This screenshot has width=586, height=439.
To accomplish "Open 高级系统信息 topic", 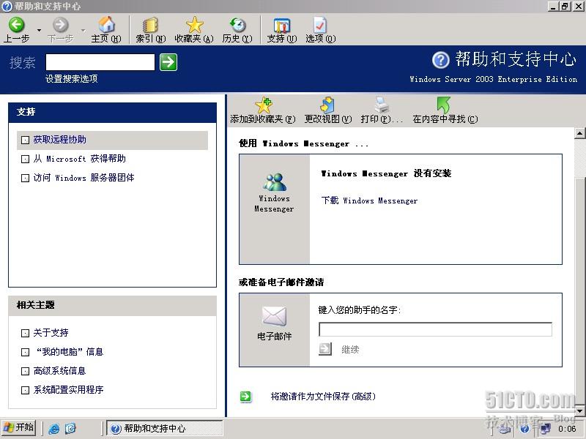I will [59, 371].
